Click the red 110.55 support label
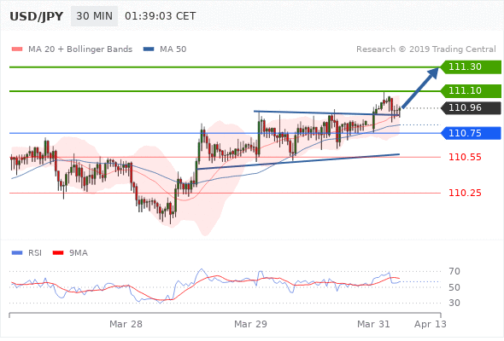This screenshot has width=504, height=341. pos(465,157)
